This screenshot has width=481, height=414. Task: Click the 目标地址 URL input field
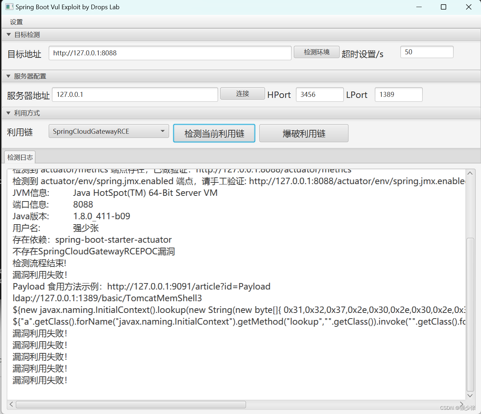coord(170,53)
